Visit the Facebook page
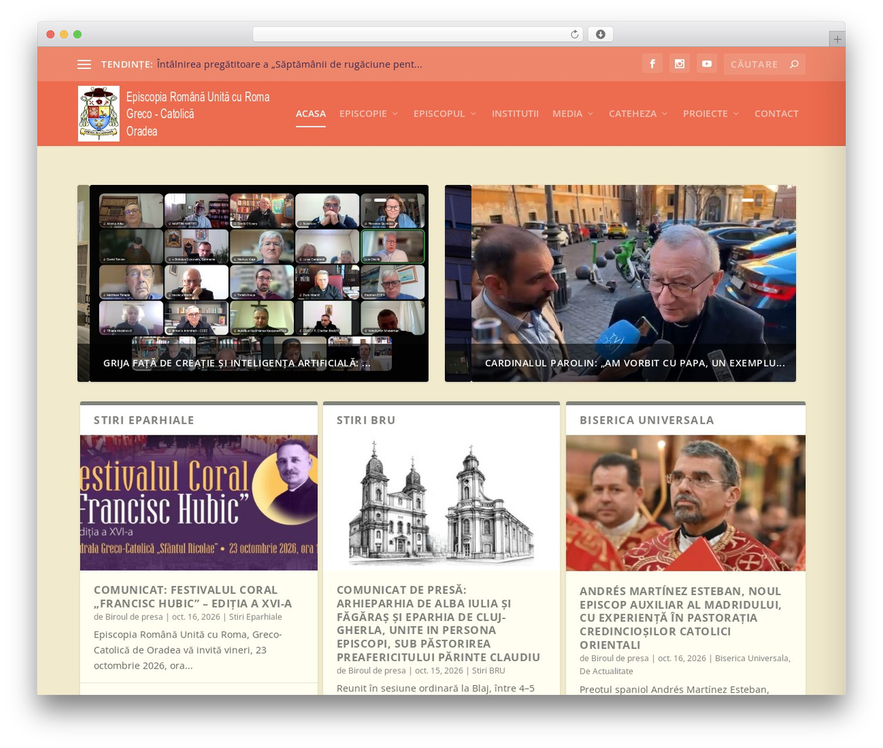The height and width of the screenshot is (748, 883). (653, 63)
